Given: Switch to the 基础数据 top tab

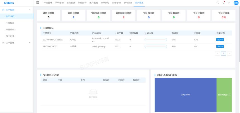Looking at the screenshot, I should pos(71,2).
